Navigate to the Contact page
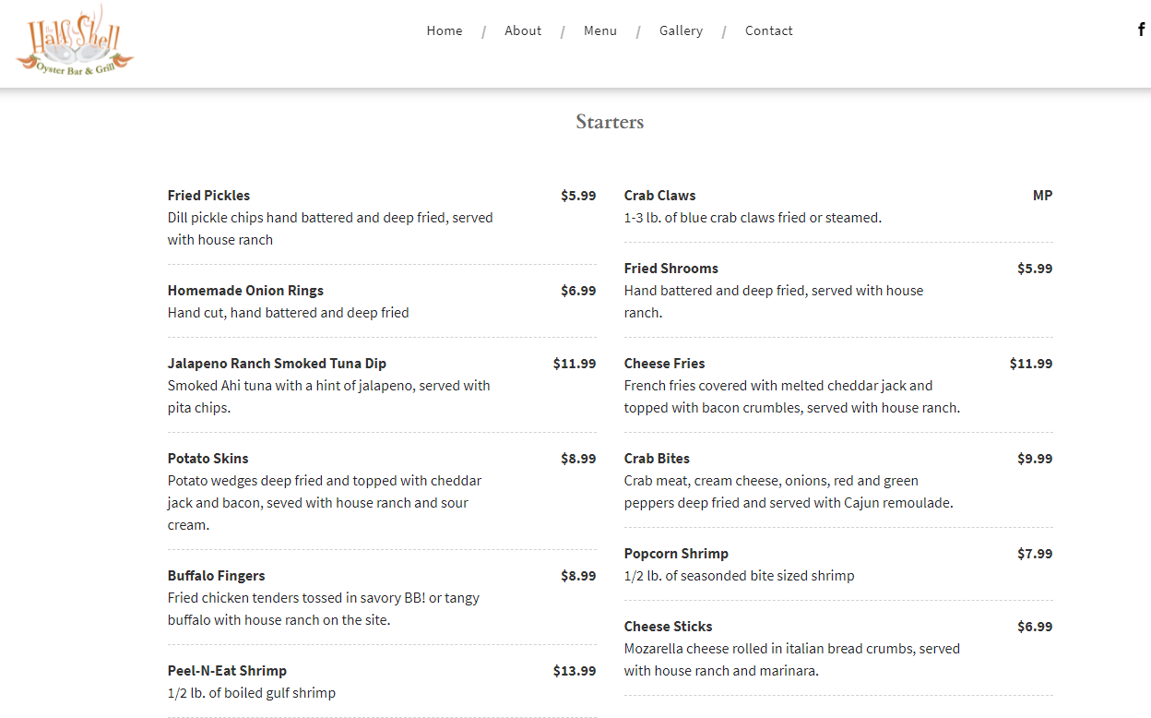 [768, 30]
